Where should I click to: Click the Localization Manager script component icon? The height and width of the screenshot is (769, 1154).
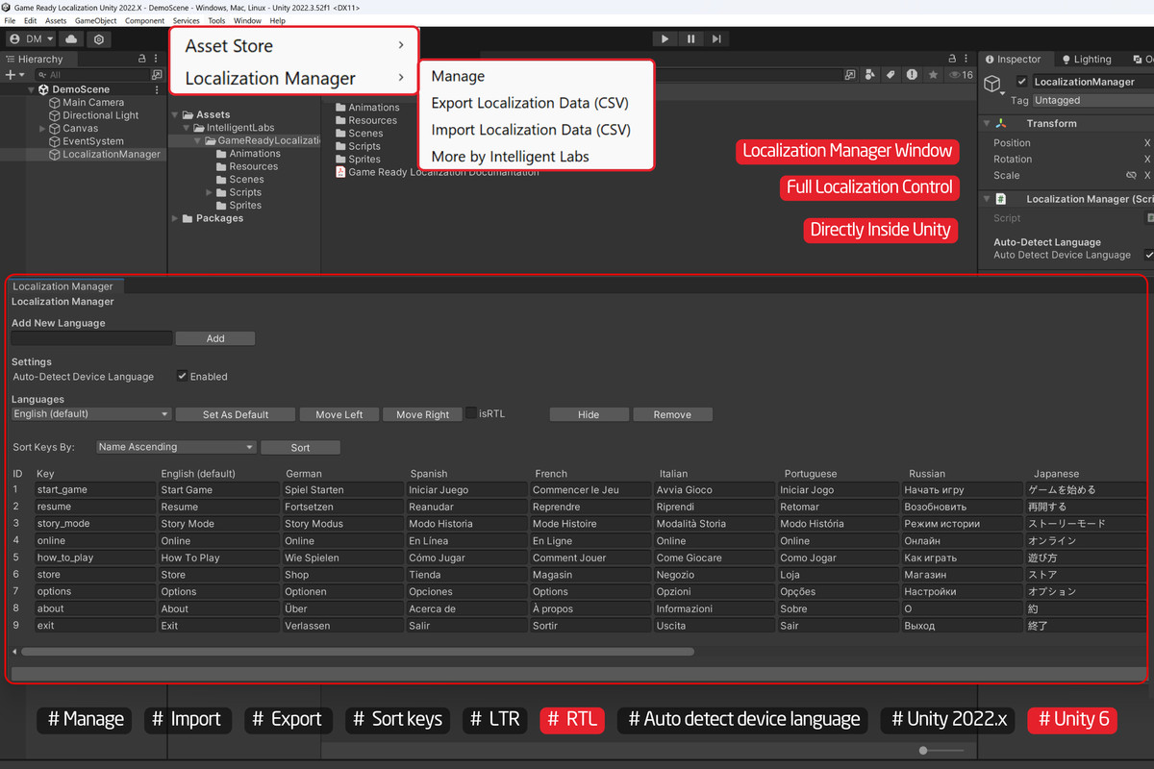coord(1001,199)
